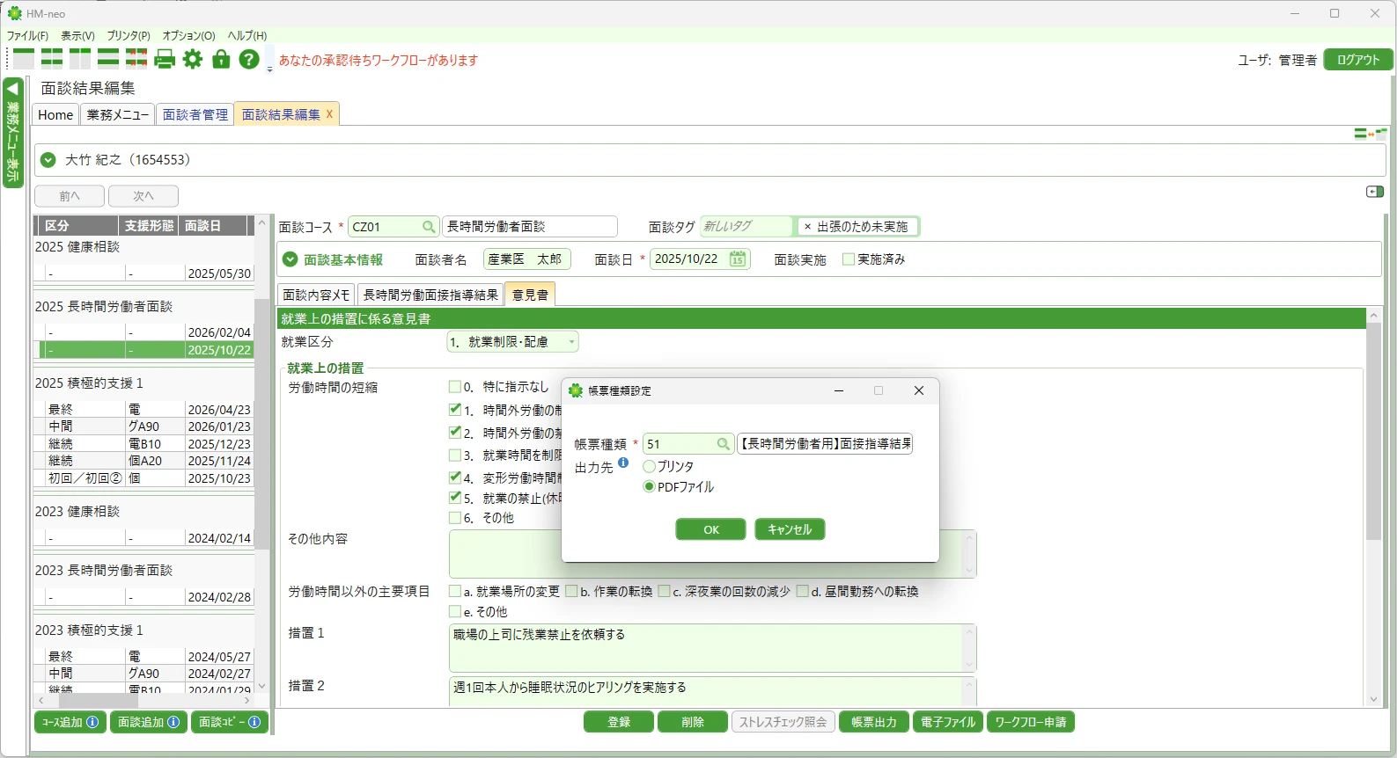Click the layout switch icon with orange arrow
Screen dimensions: 1397x758
(1371, 134)
